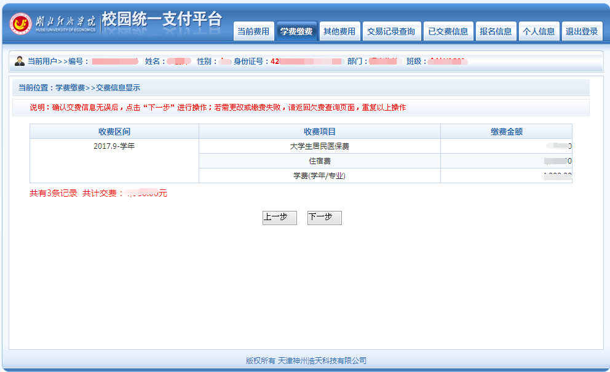The height and width of the screenshot is (372, 610).
Task: Open the 报名信息 tab
Action: (x=496, y=31)
